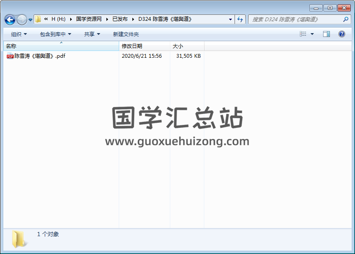
Task: Close the Explorer window
Action: [344, 8]
